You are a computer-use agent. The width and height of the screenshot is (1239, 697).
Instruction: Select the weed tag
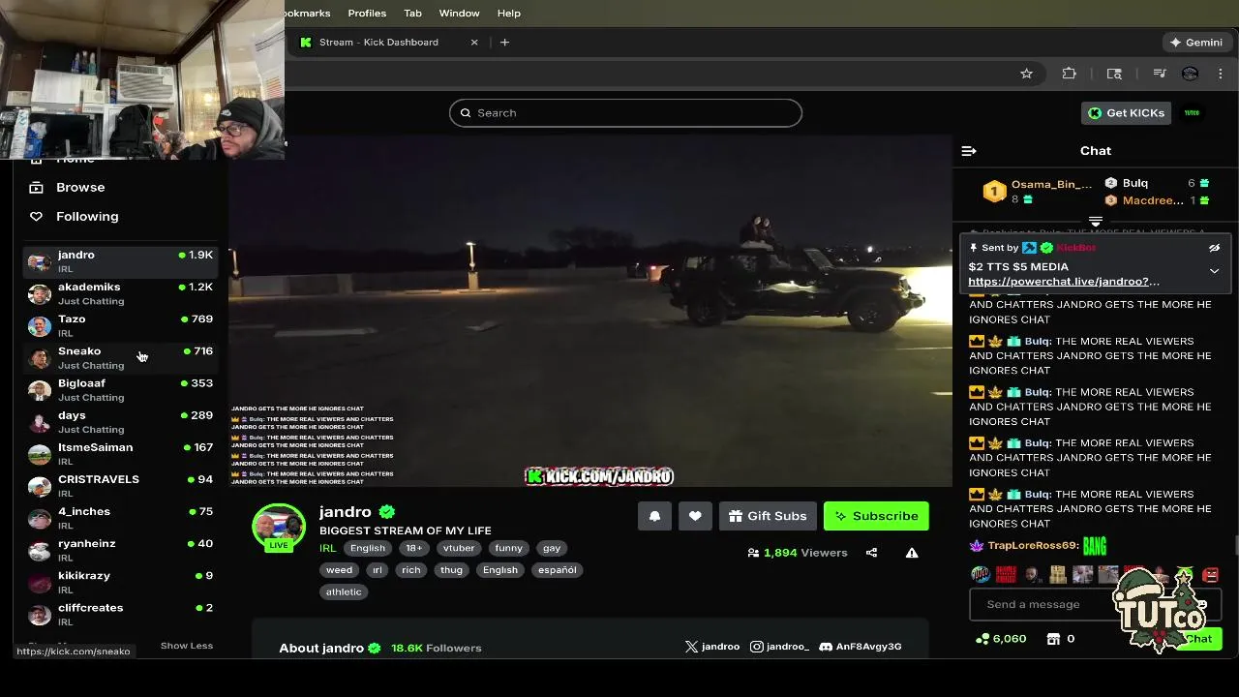pyautogui.click(x=339, y=570)
